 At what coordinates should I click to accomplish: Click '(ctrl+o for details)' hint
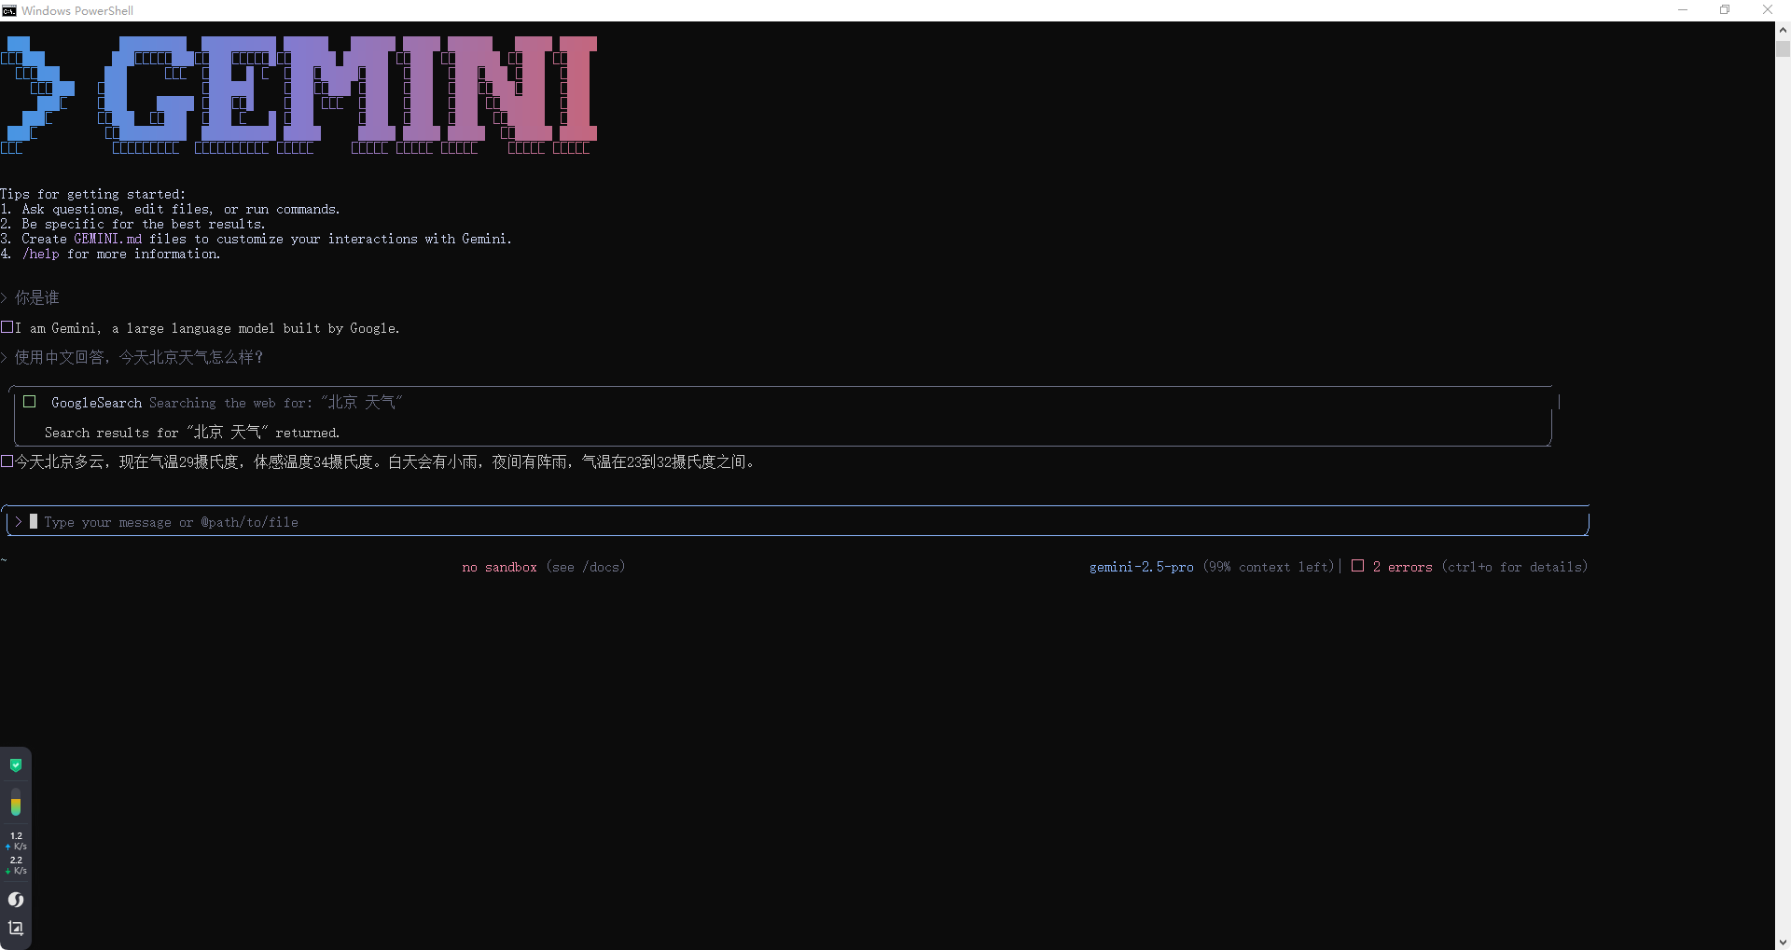(x=1514, y=567)
